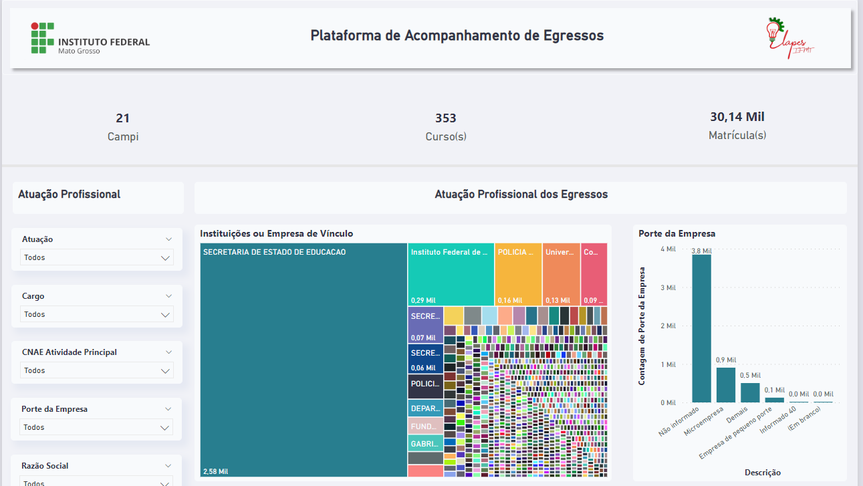The width and height of the screenshot is (863, 486).
Task: Click the 21 Campi card
Action: pyautogui.click(x=123, y=126)
